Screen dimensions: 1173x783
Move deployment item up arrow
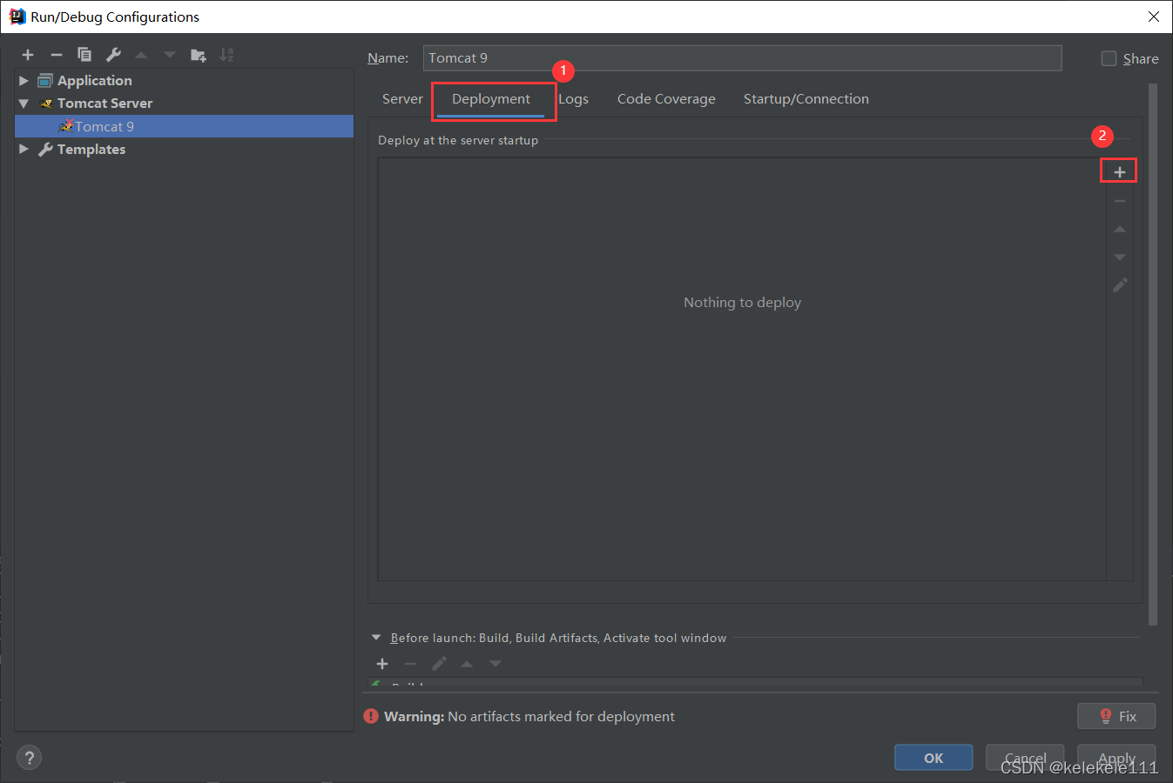tap(1120, 230)
